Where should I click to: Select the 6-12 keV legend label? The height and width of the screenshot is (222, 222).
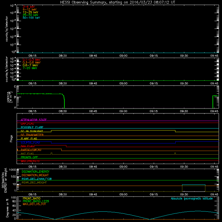[x=29, y=9]
